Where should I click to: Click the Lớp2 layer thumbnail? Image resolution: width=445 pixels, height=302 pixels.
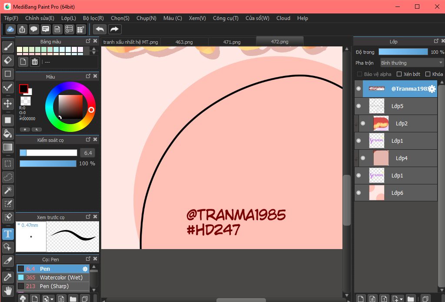[x=381, y=123]
